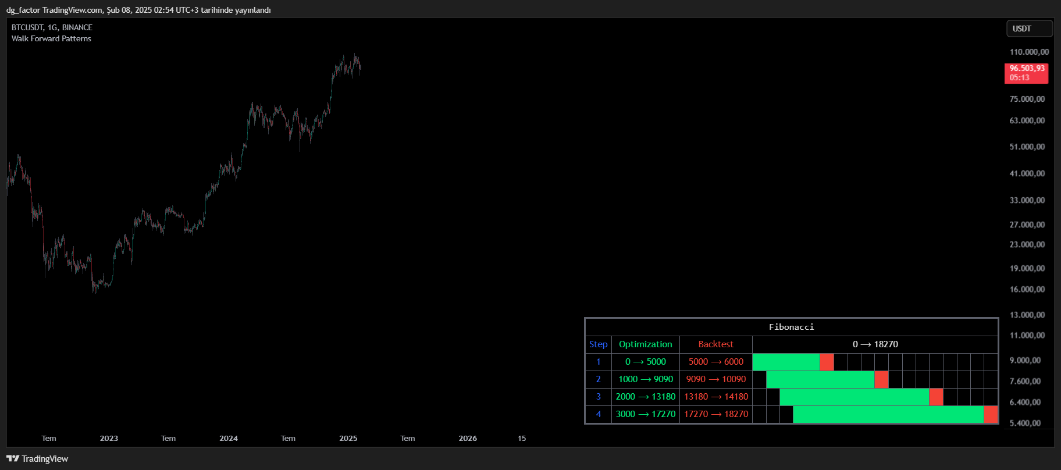Click backtest cell 5000 → 6000
1061x470 pixels.
click(x=716, y=362)
